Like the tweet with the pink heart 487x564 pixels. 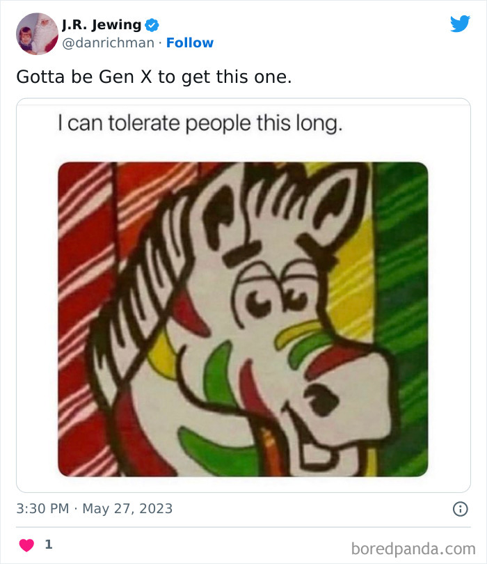[x=26, y=545]
